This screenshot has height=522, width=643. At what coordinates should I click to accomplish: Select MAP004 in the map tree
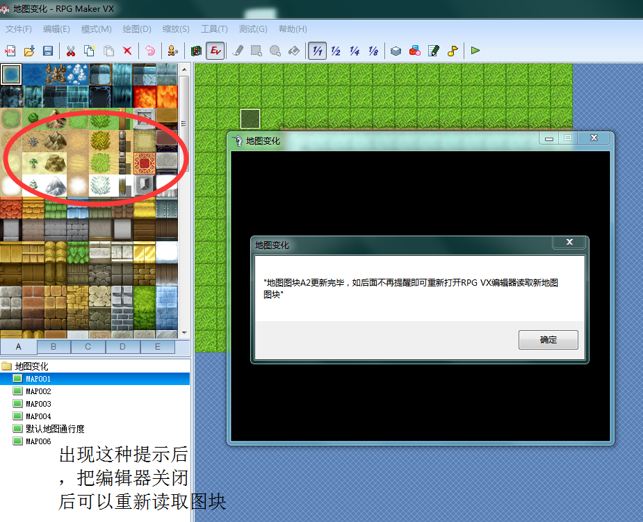tap(38, 416)
